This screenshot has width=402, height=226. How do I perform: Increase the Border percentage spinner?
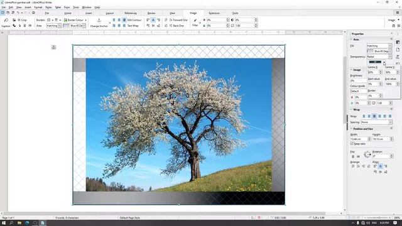pos(381,95)
